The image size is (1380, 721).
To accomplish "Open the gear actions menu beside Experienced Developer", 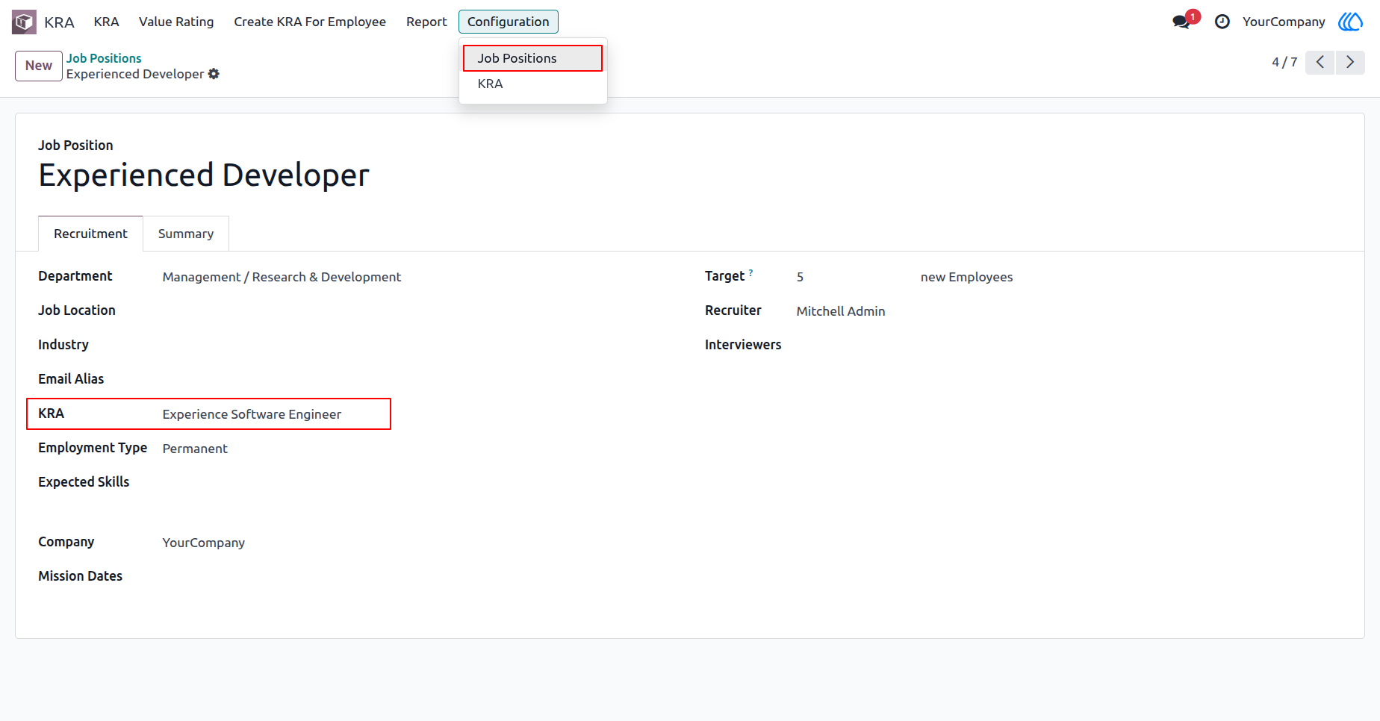I will pos(214,74).
